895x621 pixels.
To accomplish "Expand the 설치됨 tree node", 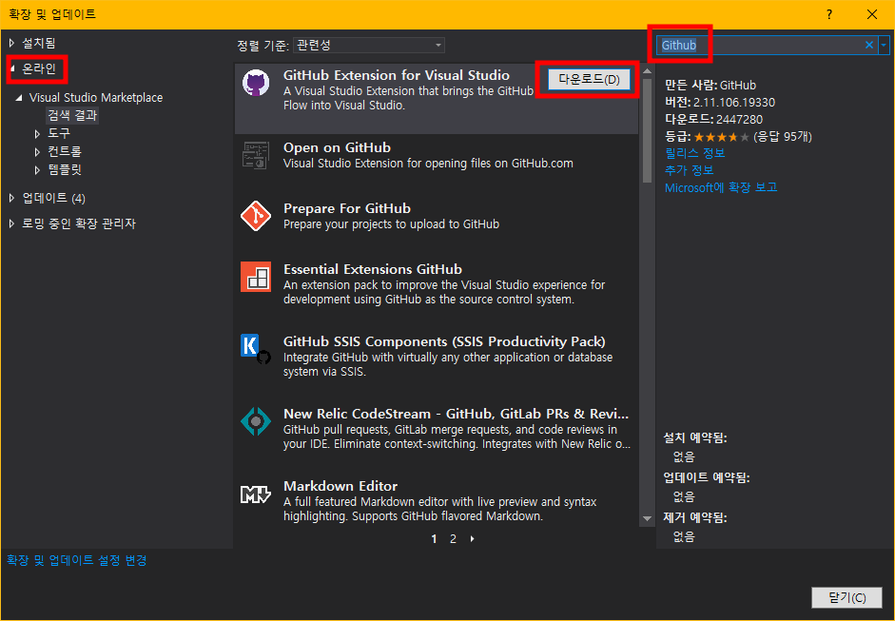I will tap(12, 43).
